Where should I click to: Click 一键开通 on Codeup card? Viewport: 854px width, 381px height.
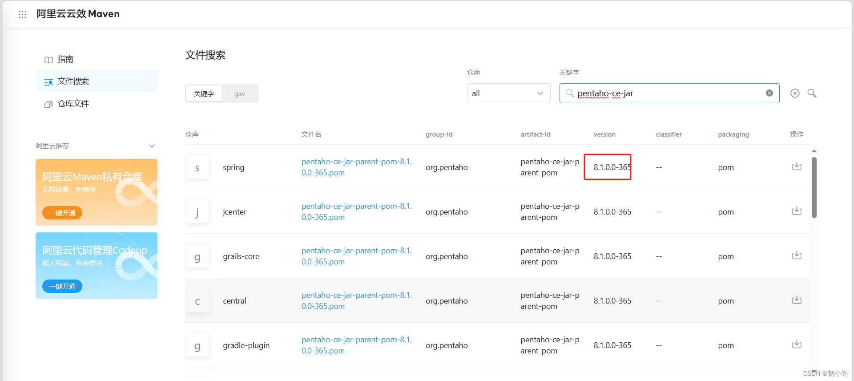(62, 286)
